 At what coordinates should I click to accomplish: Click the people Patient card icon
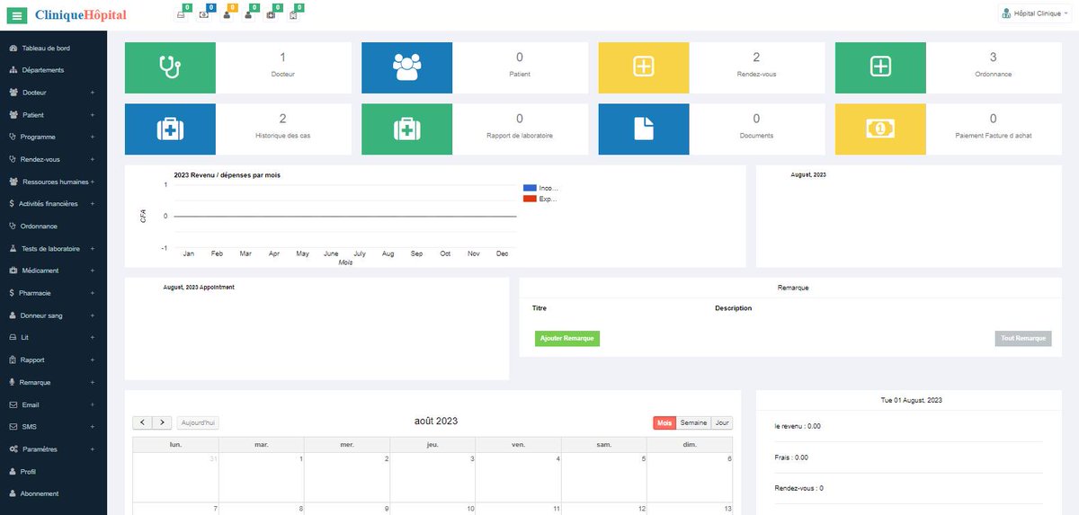point(407,67)
